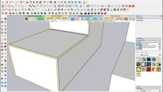163x92 pixels.
Task: Open the red folder icon in toolbar
Action: click(x=130, y=6)
